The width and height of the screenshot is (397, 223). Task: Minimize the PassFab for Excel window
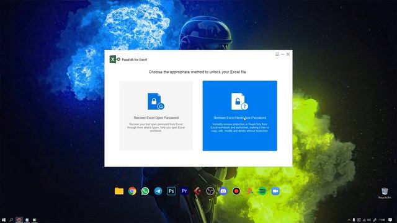283,54
